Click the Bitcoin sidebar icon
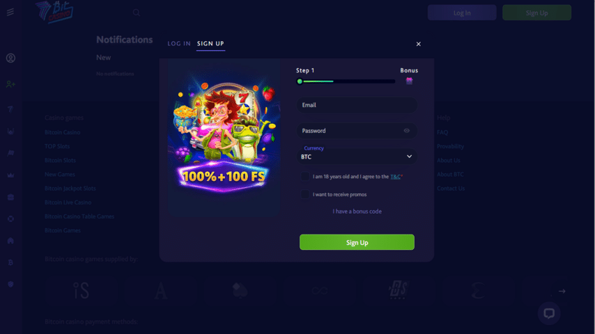This screenshot has height=334, width=595. point(10,262)
